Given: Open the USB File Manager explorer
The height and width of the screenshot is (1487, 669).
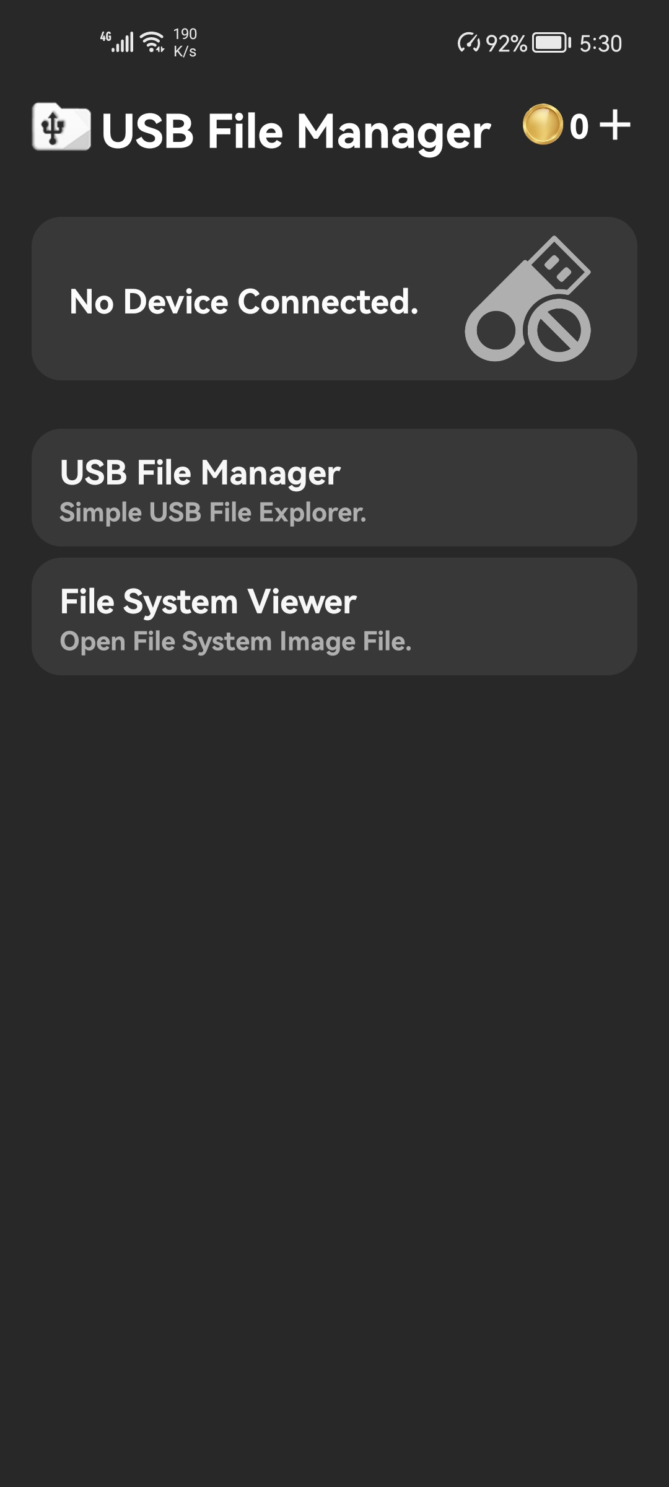Looking at the screenshot, I should 334,488.
